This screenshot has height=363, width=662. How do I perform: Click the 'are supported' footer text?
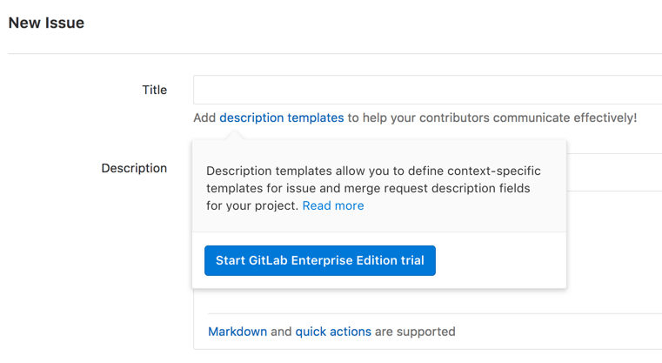coord(415,332)
